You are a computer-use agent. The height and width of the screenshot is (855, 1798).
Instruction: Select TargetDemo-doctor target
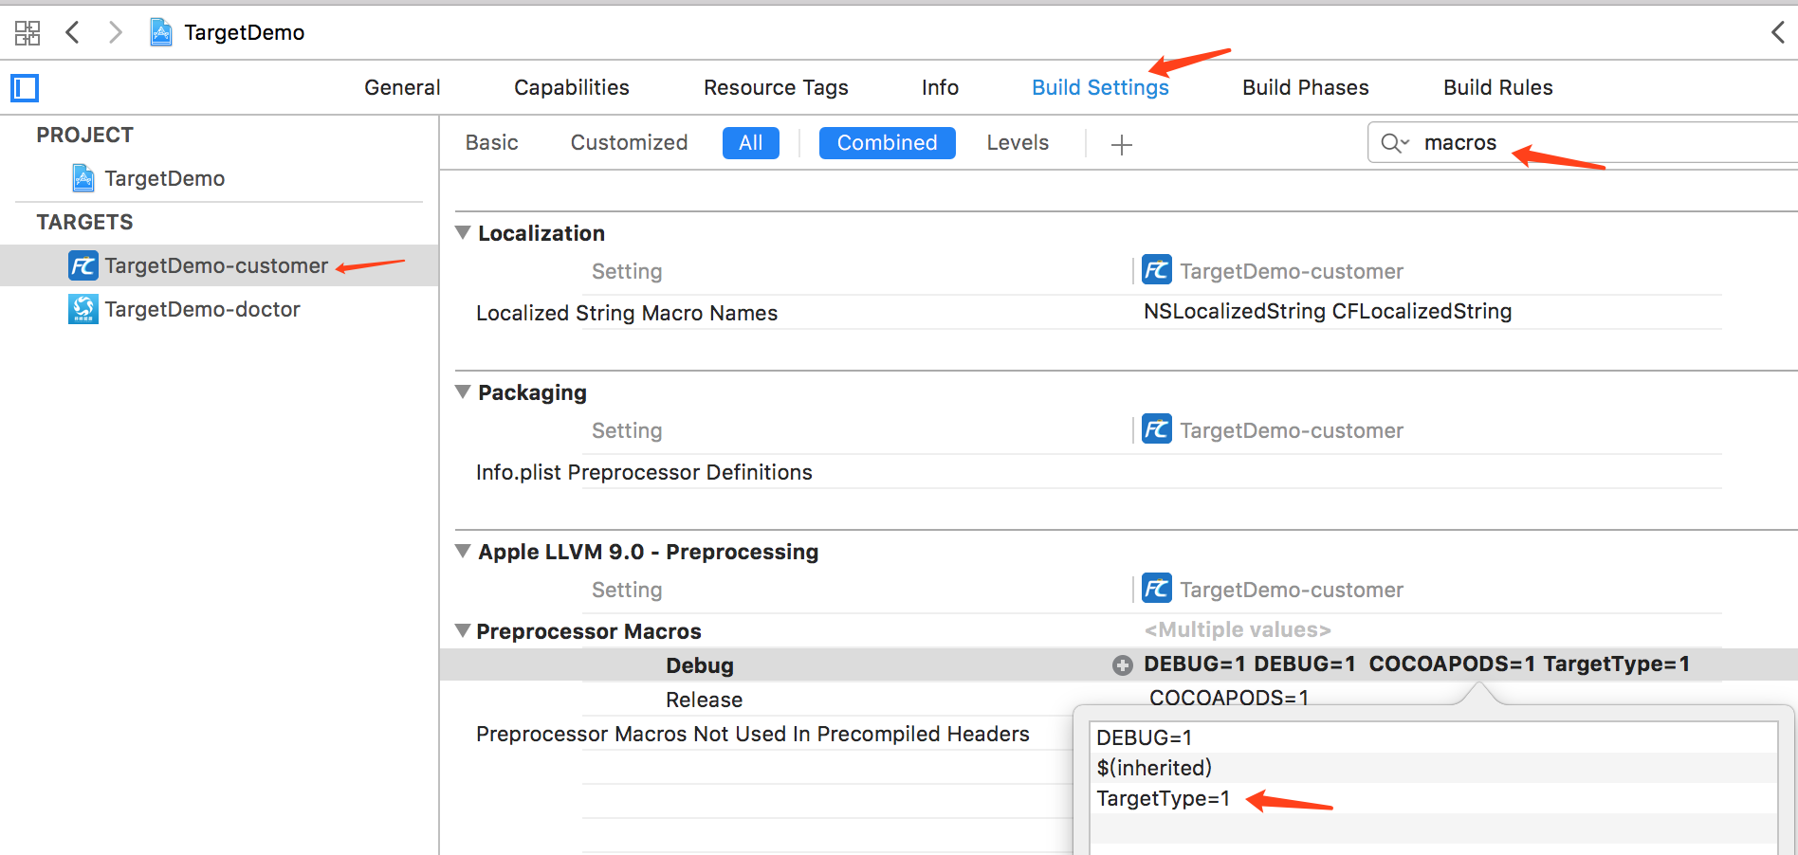202,309
